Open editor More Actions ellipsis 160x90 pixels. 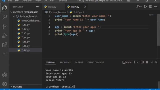pyautogui.click(x=155, y=7)
